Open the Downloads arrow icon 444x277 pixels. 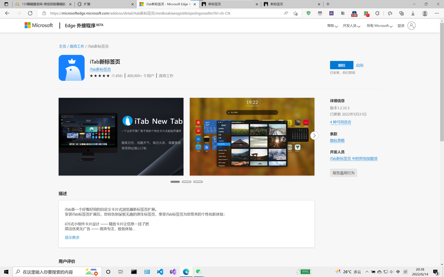click(413, 13)
